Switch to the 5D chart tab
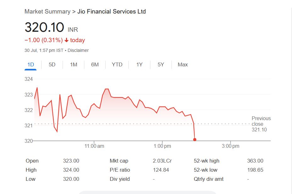 (x=52, y=64)
